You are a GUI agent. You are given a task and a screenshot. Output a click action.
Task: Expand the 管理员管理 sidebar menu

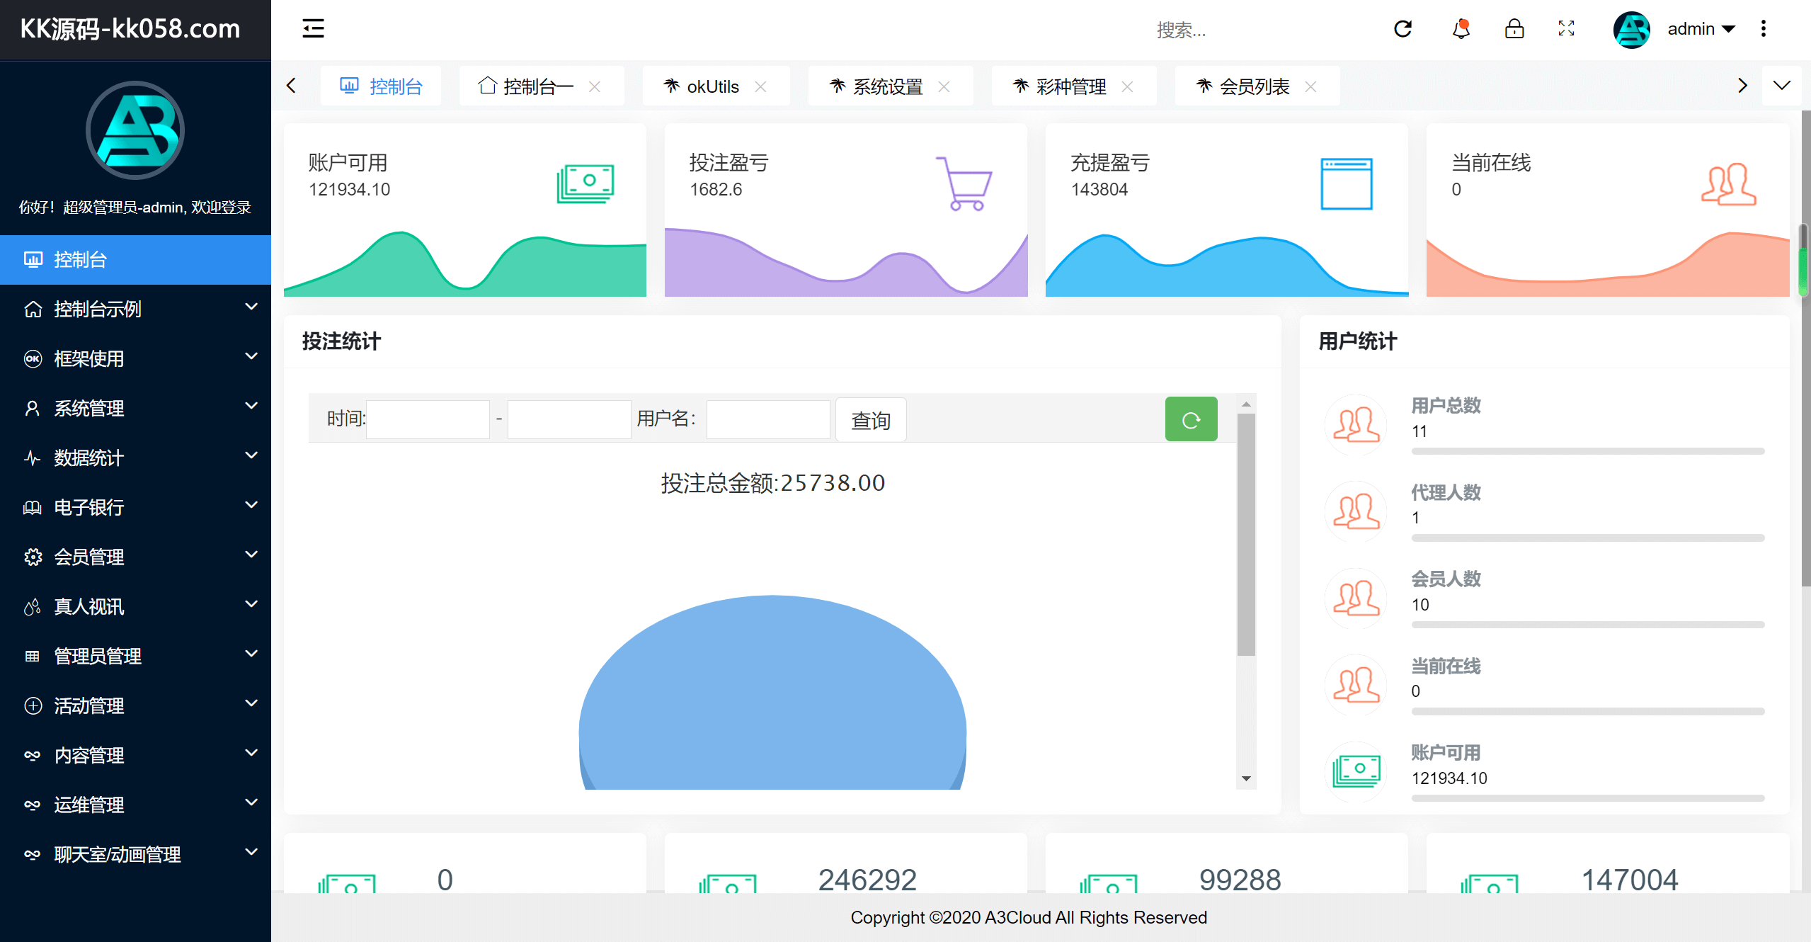[135, 656]
